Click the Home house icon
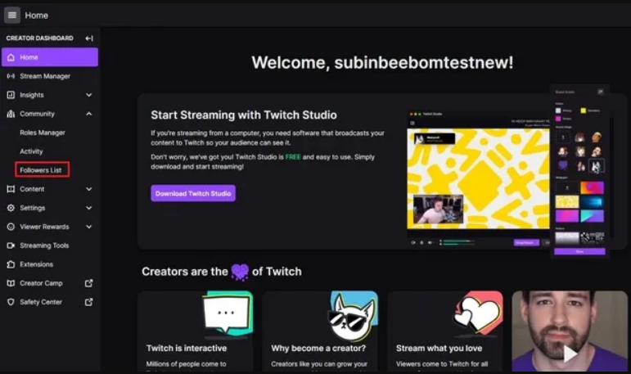This screenshot has height=374, width=631. coord(11,57)
